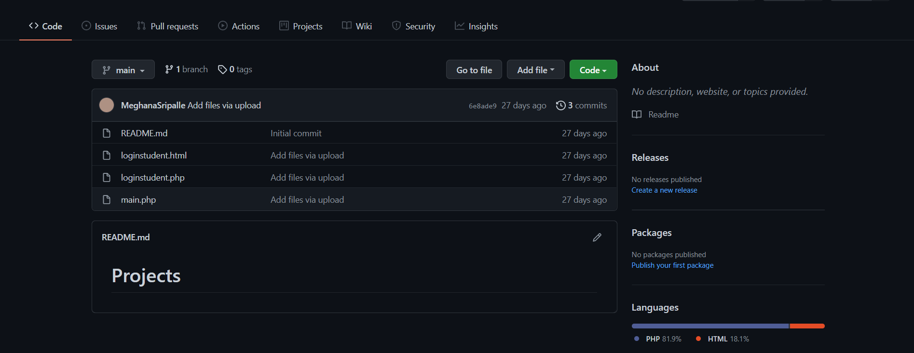Click the MeghanaSripalle user avatar
Viewport: 914px width, 353px height.
(x=107, y=105)
